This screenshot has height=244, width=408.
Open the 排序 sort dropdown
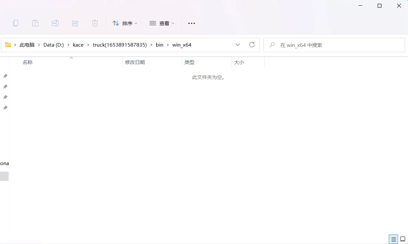125,23
